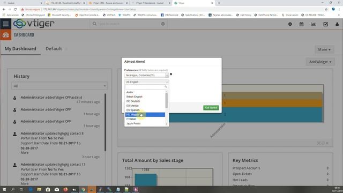Viewport: 343px width, 193px height.
Task: Switch to My Dashboard tab
Action: 20,49
